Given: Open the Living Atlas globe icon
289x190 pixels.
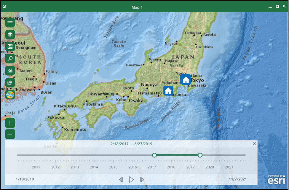Looking at the screenshot, I should tap(10, 95).
